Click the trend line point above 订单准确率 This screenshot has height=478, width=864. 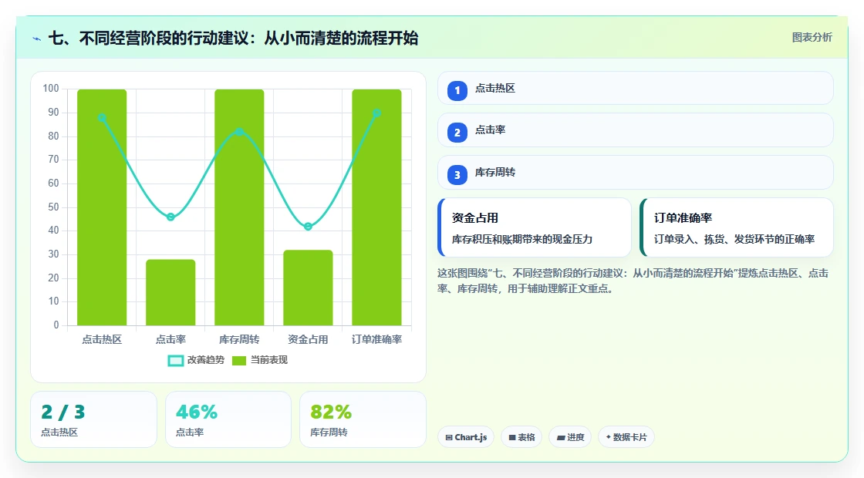pos(377,113)
